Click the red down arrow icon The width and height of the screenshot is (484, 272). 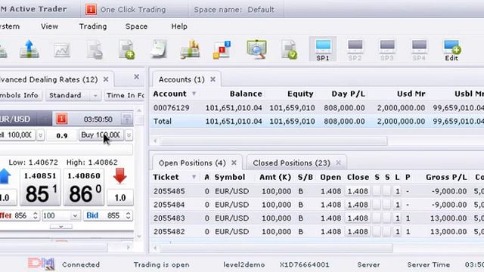[119, 176]
